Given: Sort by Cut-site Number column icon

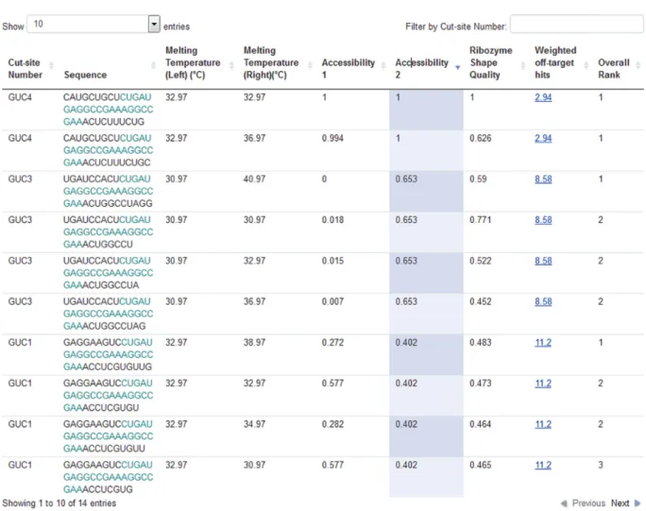Looking at the screenshot, I should [x=52, y=65].
